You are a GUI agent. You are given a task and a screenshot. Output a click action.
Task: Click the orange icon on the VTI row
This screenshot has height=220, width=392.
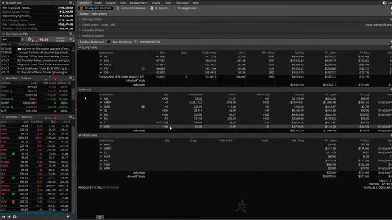[x=143, y=68]
